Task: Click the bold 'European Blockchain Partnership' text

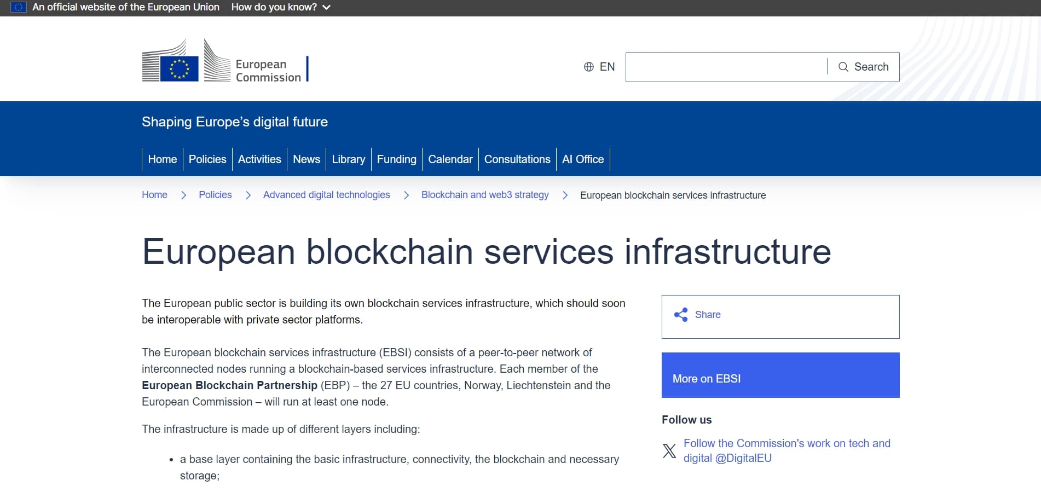Action: click(x=229, y=385)
